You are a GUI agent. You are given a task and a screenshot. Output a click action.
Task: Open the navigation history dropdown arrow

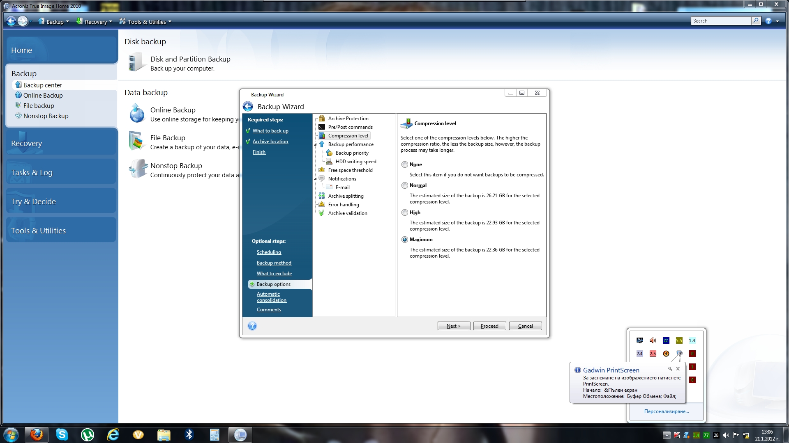point(31,22)
